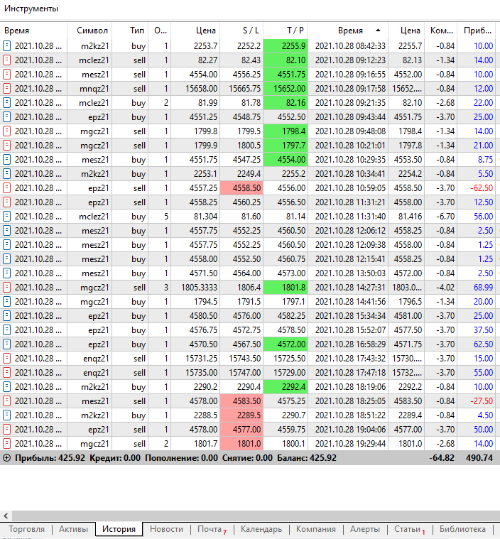Click the commission value -6.70
The height and width of the screenshot is (539, 500).
(x=445, y=217)
